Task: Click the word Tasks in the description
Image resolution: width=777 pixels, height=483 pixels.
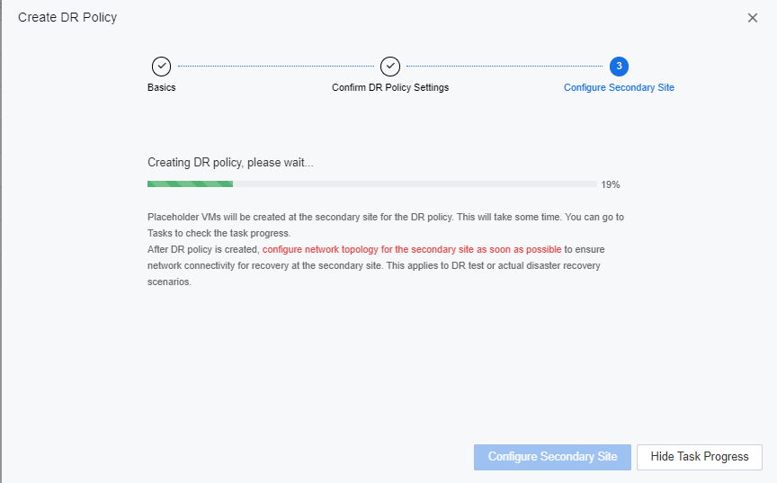Action: pos(160,233)
